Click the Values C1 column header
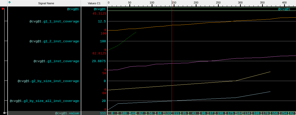Image resolution: width=296 pixels, height=115 pixels. [x=94, y=3]
